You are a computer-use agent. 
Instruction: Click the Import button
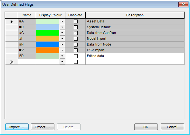tap(17, 127)
